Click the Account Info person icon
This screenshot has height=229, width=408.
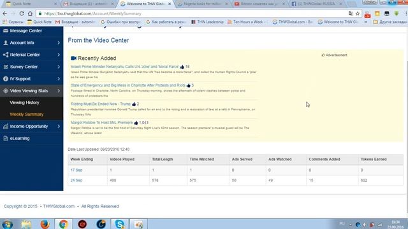[x=6, y=43]
